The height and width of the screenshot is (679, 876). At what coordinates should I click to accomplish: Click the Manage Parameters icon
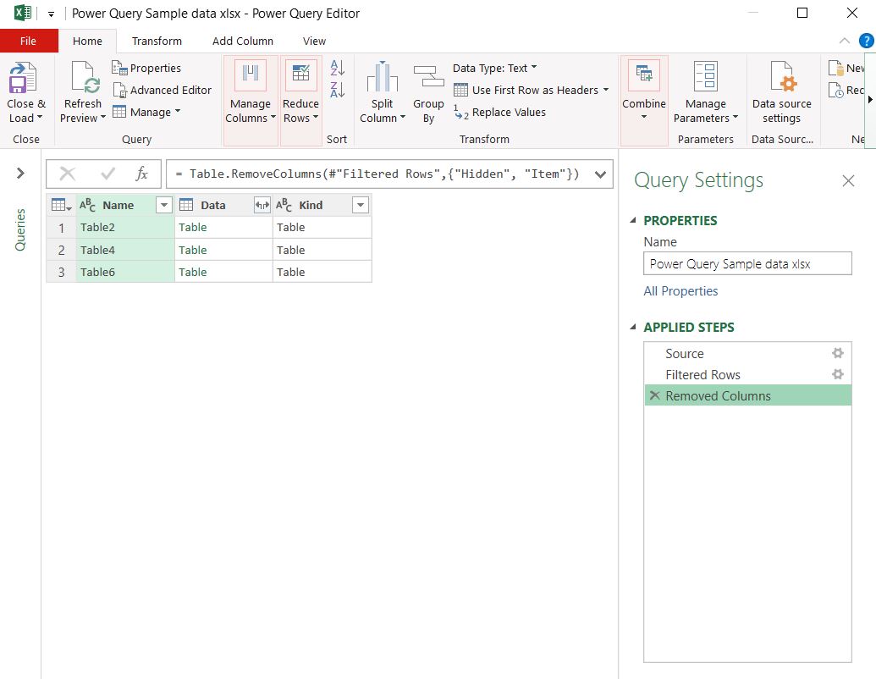tap(706, 76)
